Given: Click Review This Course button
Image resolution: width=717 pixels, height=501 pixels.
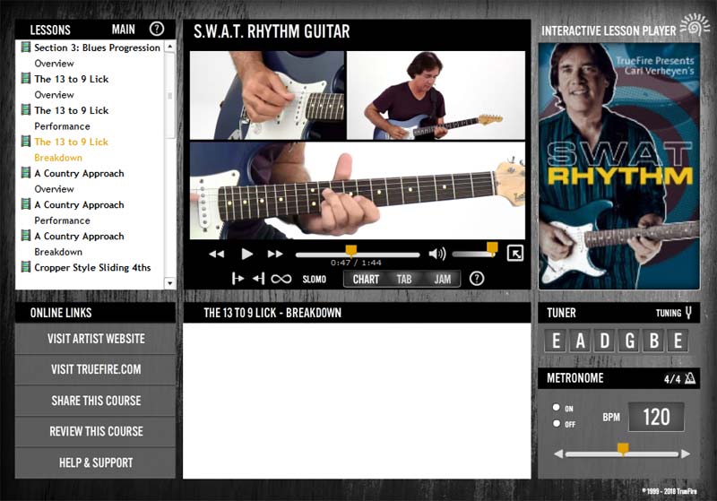Looking at the screenshot, I should pos(96,431).
